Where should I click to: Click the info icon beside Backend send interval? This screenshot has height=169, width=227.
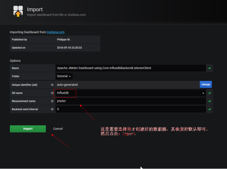[x=52, y=109]
